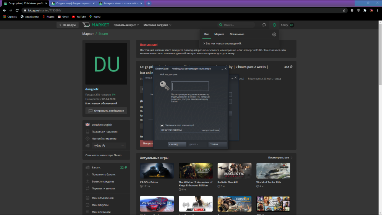Select the Маркет notifications tab
The height and width of the screenshot is (215, 382).
point(219,34)
